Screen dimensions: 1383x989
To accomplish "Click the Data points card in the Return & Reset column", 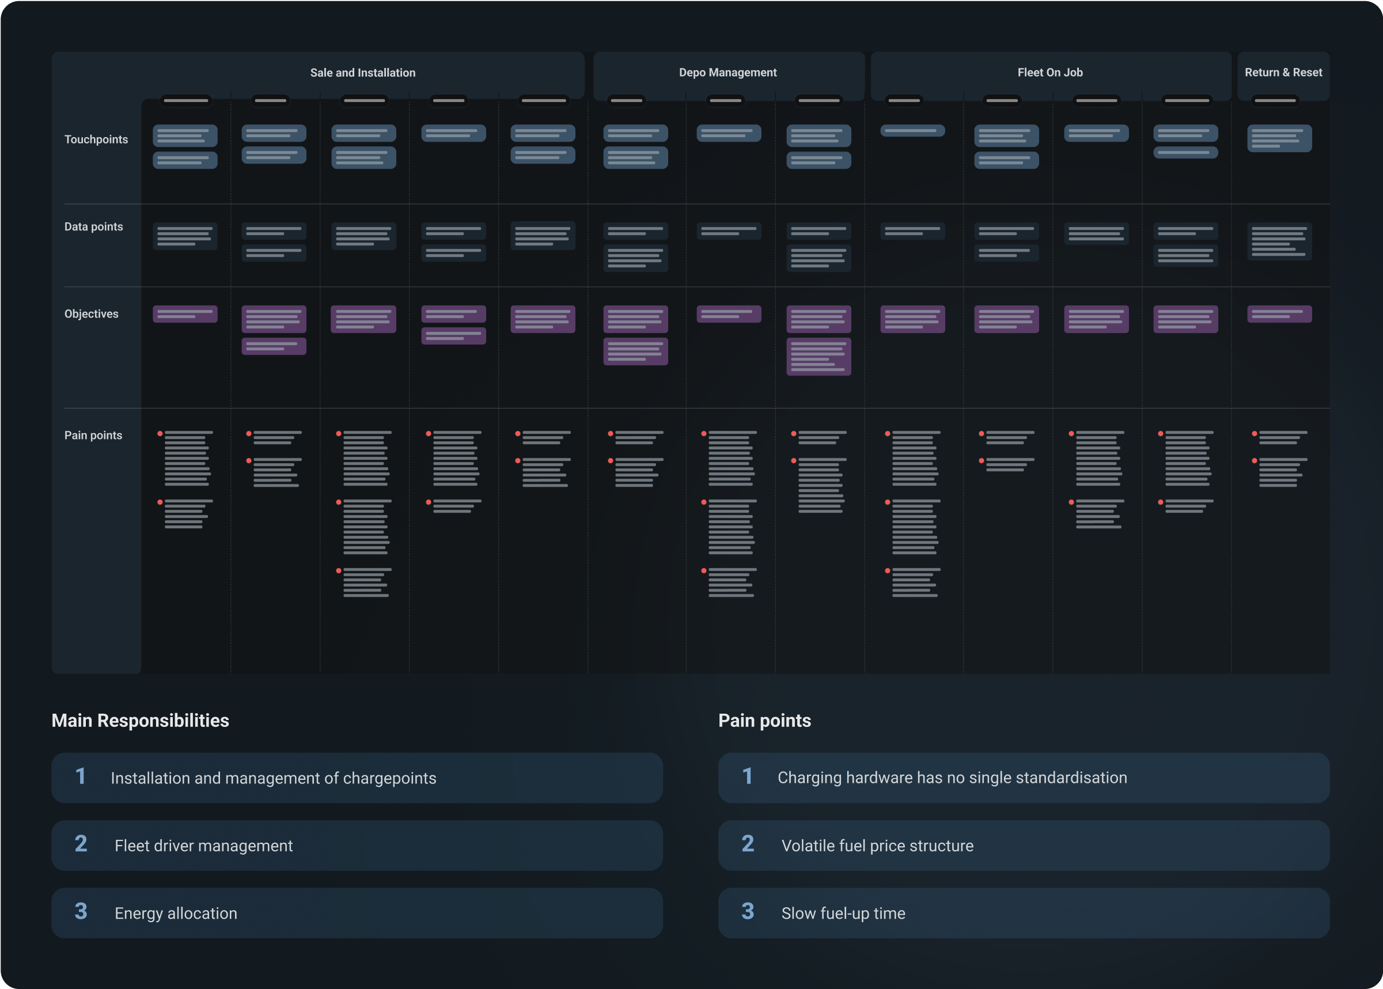I will pos(1279,241).
